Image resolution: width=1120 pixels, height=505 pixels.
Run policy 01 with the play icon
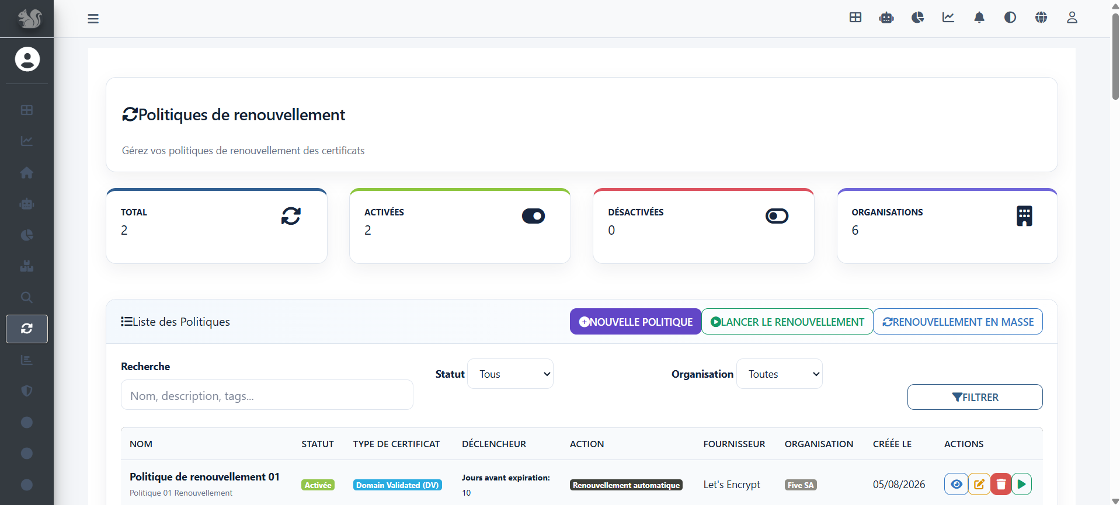[1021, 484]
